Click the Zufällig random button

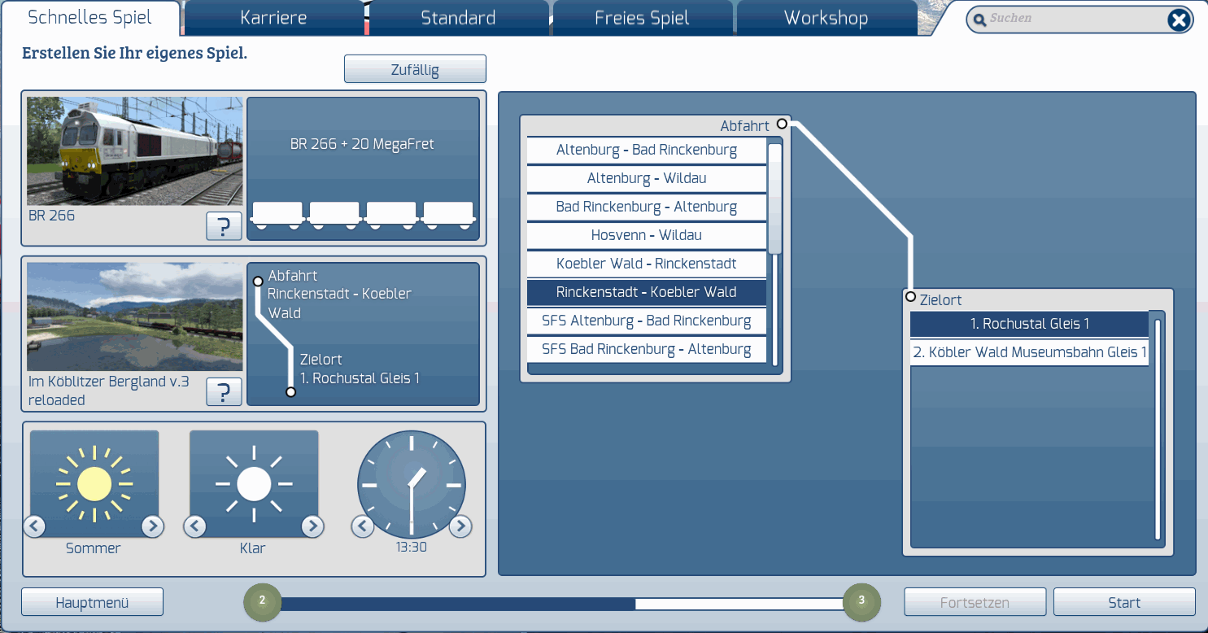pos(415,69)
